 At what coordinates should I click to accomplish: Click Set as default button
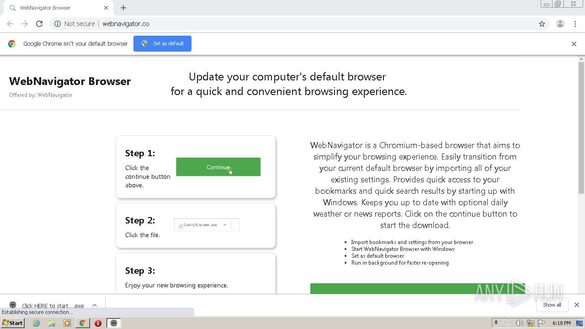tap(162, 44)
